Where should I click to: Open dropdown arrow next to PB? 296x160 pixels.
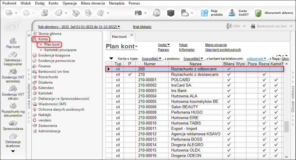click(x=145, y=13)
